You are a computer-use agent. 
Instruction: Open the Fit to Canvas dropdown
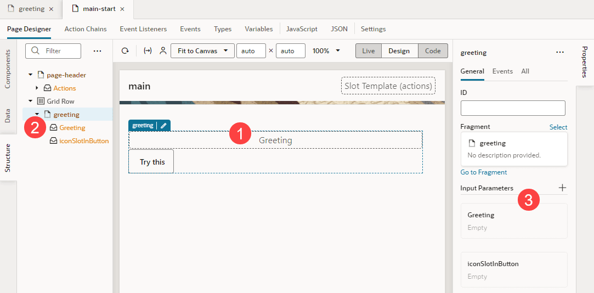point(203,51)
